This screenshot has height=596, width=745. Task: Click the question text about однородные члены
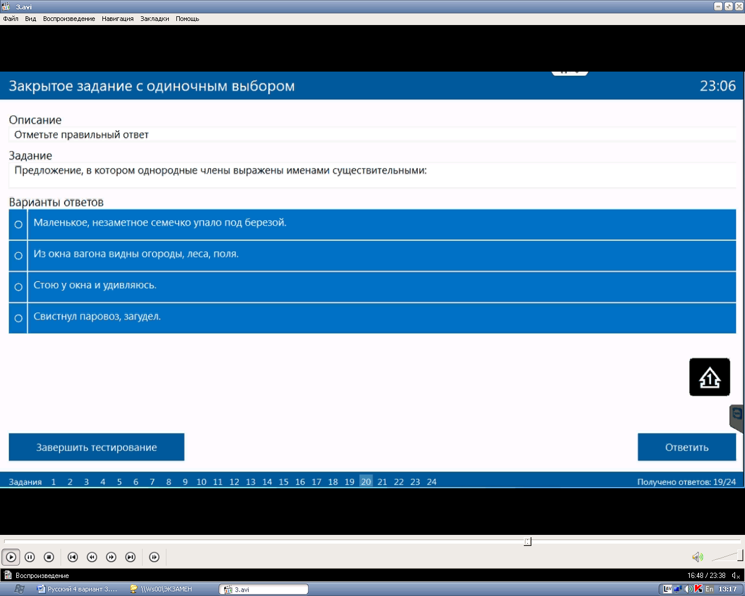[221, 171]
